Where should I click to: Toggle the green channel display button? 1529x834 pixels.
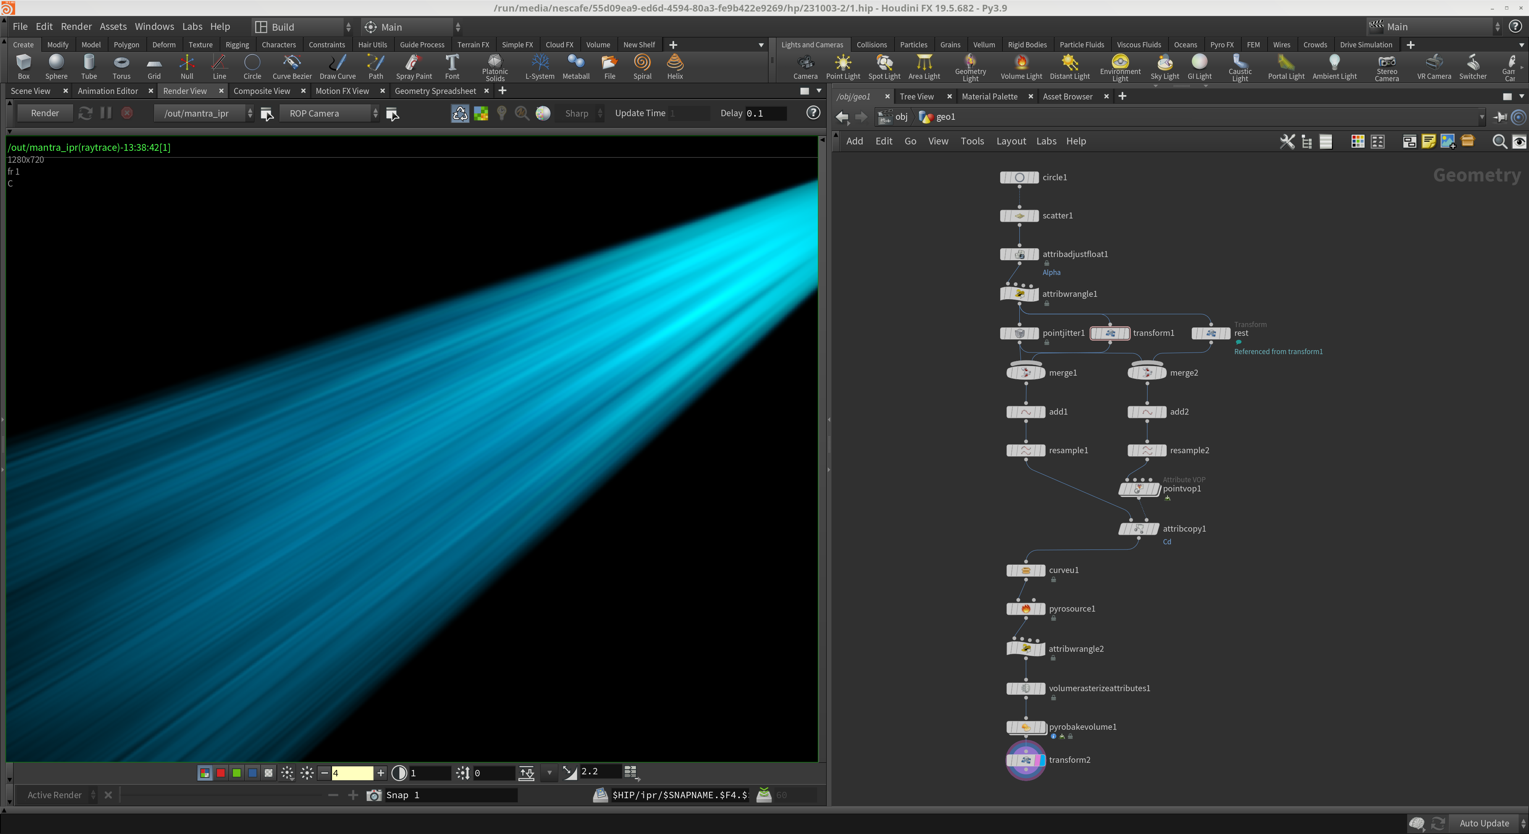click(x=237, y=773)
